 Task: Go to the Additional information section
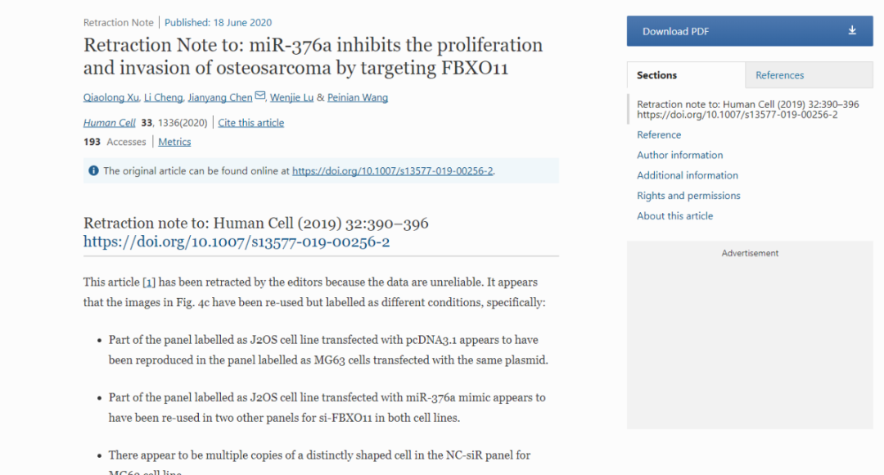point(688,175)
